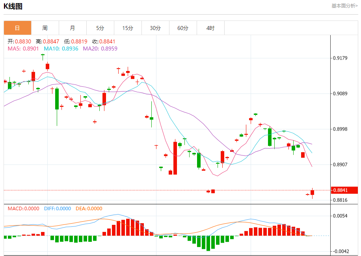361x256 pixels.
Task: Click the 0.8998 price axis label
Action: point(340,129)
